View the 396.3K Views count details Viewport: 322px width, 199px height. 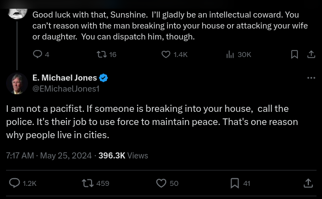(x=123, y=156)
